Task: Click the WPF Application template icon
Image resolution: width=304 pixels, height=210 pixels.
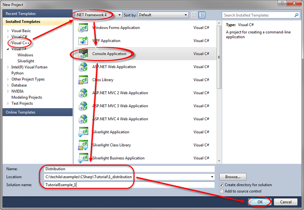Action: 83,41
